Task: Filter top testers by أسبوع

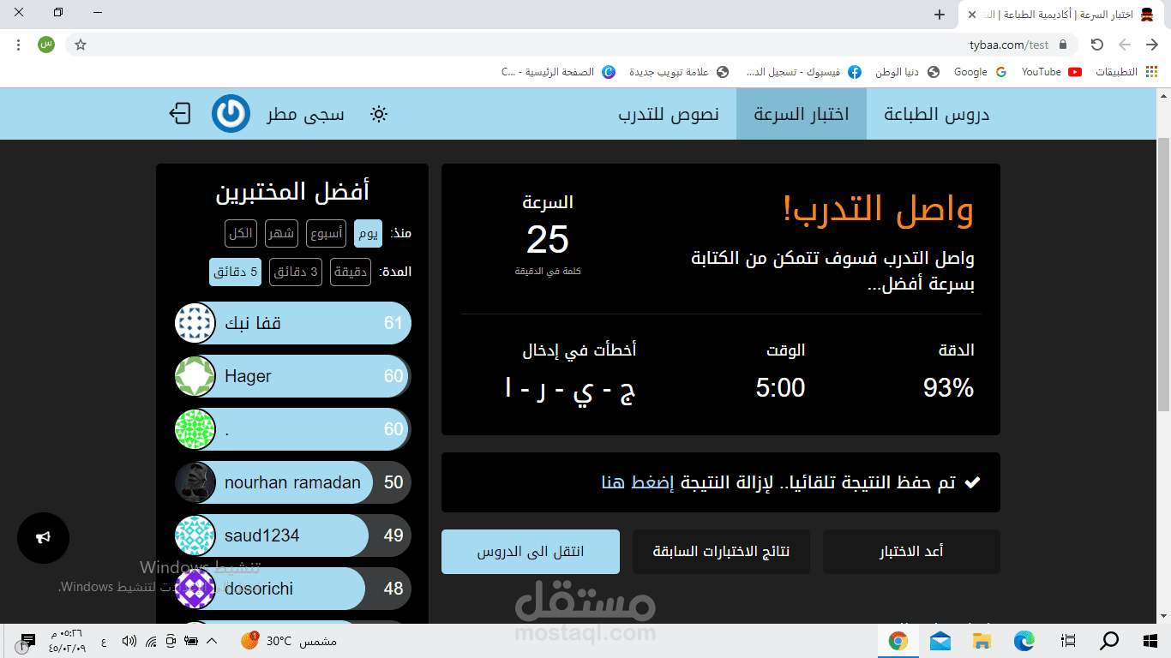Action: point(326,233)
